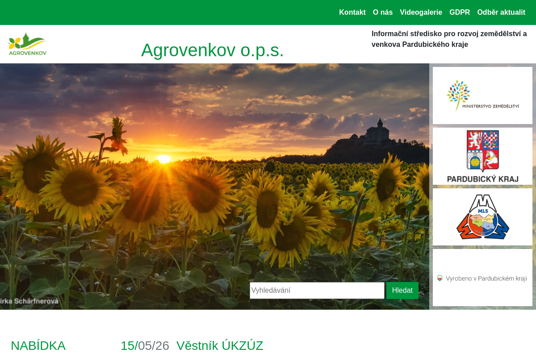Click the Agrovenkov o.p.s. site title
This screenshot has width=536, height=357.
click(x=213, y=50)
